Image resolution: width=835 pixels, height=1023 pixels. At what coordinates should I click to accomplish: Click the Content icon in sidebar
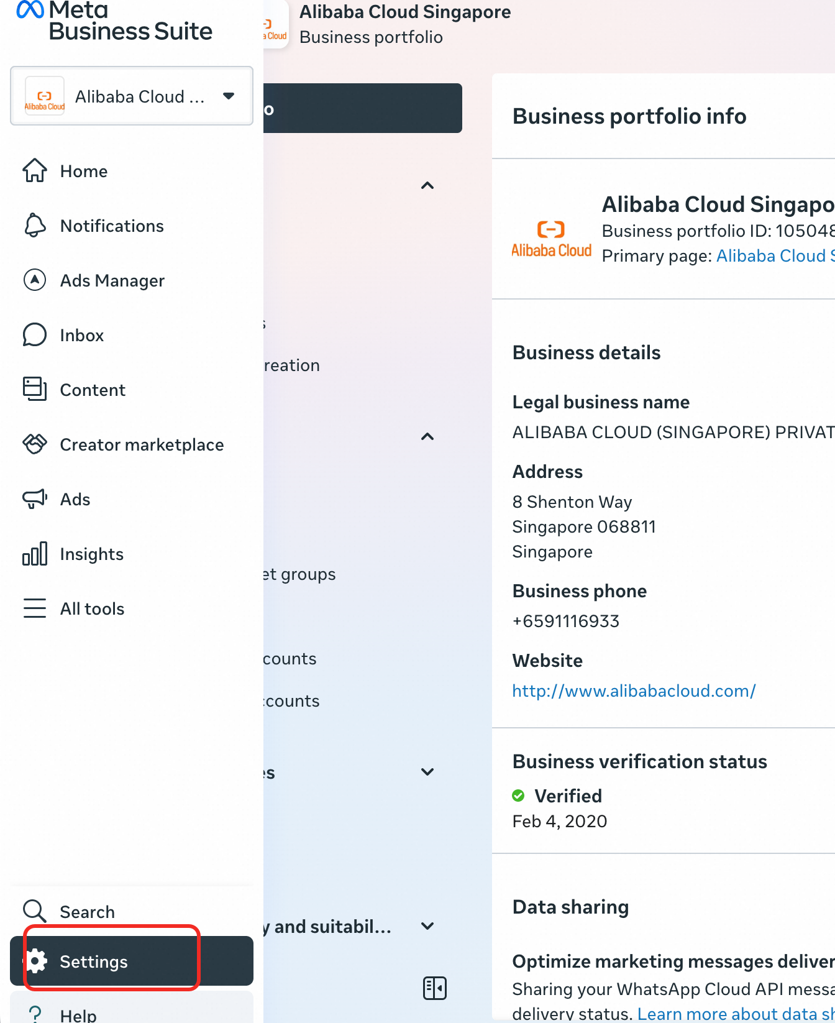(35, 390)
